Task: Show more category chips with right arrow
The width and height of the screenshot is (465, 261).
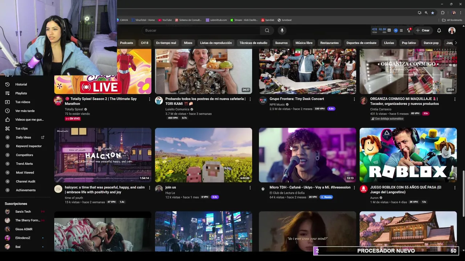Action: pyautogui.click(x=456, y=43)
